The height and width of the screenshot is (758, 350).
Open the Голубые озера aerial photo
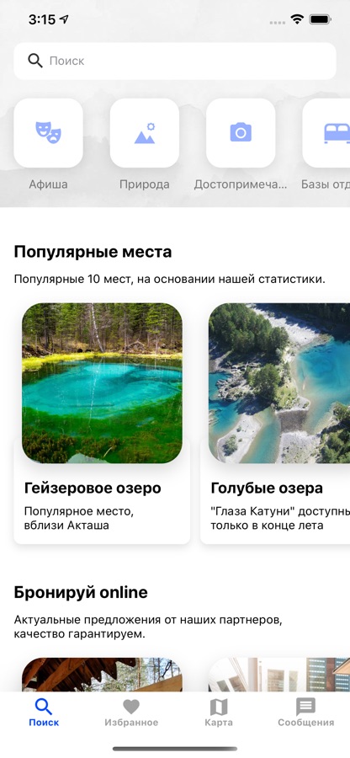[x=279, y=383]
